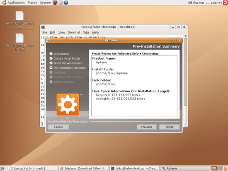The width and height of the screenshot is (228, 171).
Task: Open the Places menu
Action: [32, 2]
